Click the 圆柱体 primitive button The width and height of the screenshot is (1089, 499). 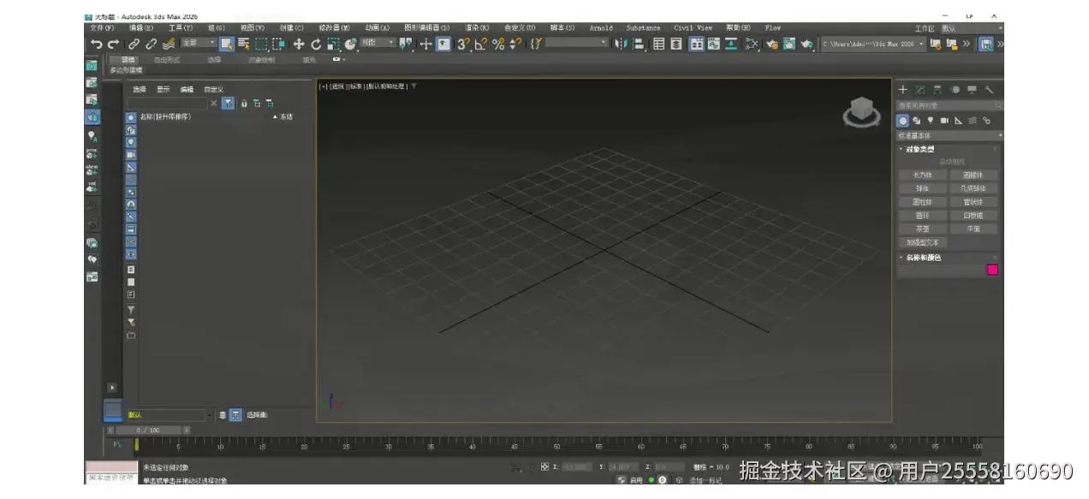[923, 202]
